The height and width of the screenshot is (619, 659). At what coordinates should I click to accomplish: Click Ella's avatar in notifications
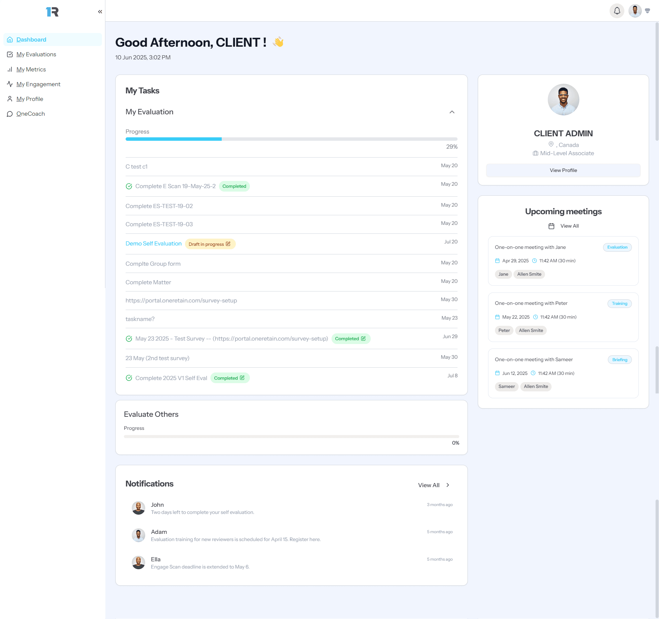pyautogui.click(x=138, y=563)
